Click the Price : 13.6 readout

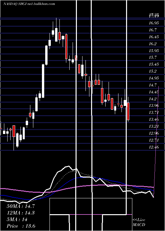[21, 226]
